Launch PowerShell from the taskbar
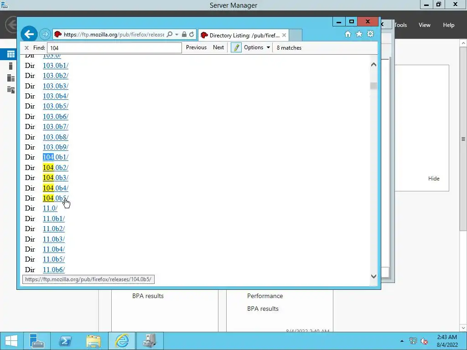Viewport: 467px width, 350px height. tap(65, 341)
